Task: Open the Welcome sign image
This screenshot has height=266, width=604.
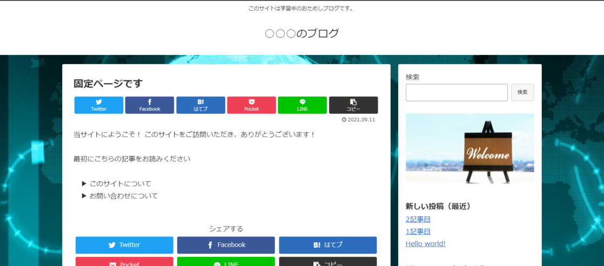Action: (470, 148)
